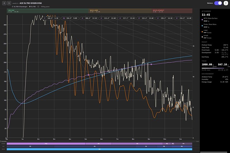Image resolution: width=230 pixels, height=153 pixels.
Task: Click the IBTS / Bean Surface legend dot
Action: pyautogui.click(x=202, y=20)
